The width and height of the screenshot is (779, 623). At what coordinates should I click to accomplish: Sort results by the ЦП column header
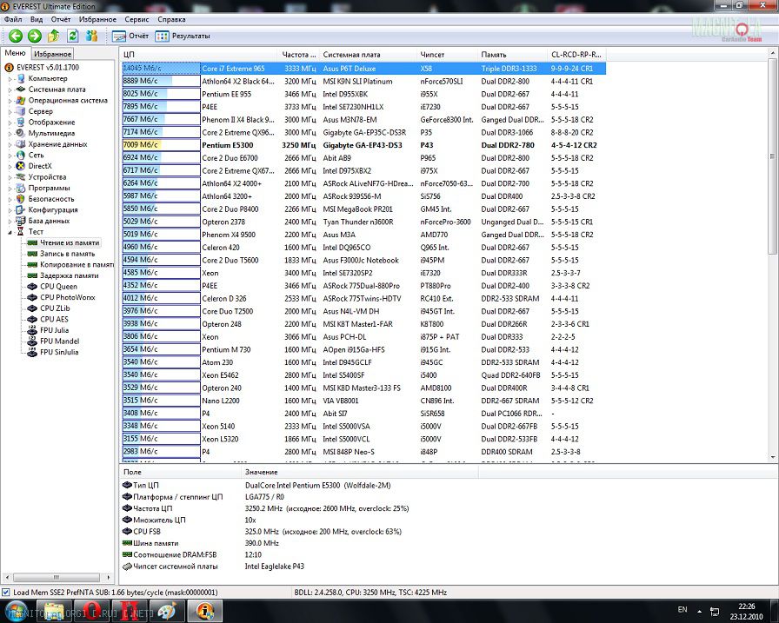click(198, 54)
